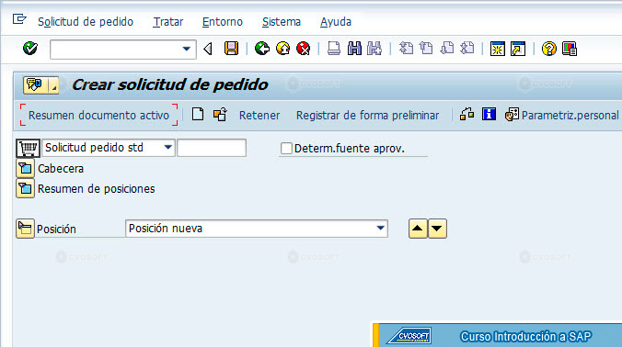
Task: Expand the small arrow beside title bar icon
Action: [53, 85]
